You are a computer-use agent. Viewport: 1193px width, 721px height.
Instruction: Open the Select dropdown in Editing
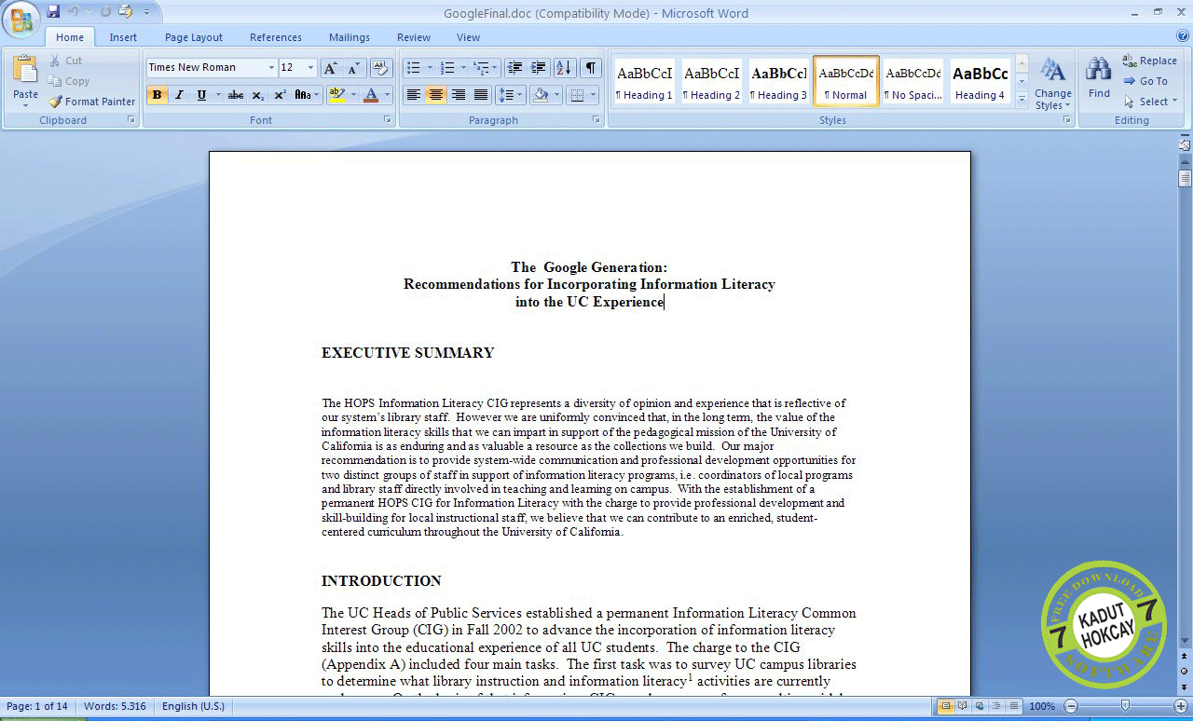coord(1150,102)
